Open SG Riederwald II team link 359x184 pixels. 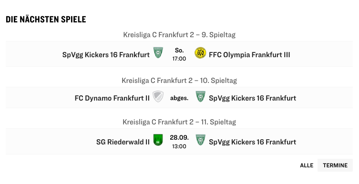pyautogui.click(x=123, y=142)
